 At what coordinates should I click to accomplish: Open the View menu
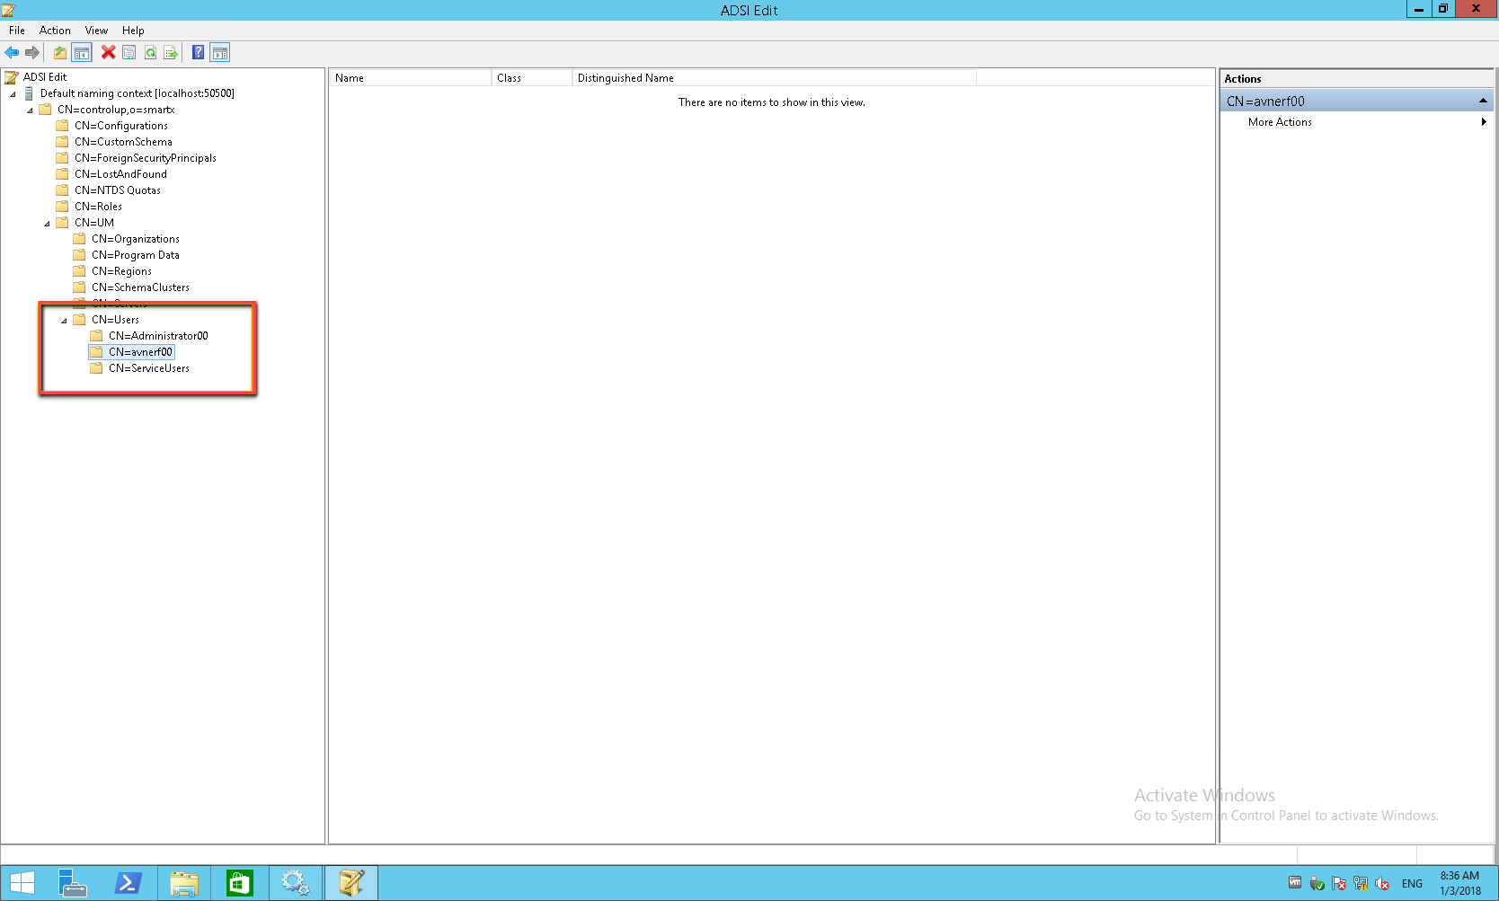[x=96, y=31]
